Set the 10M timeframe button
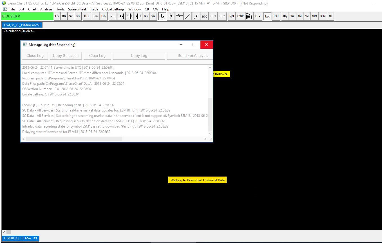The image size is (382, 243). (314, 16)
